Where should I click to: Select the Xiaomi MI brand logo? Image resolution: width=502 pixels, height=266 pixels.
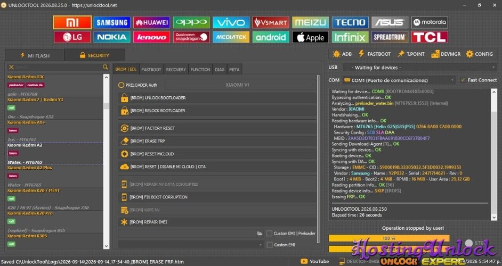(72, 22)
